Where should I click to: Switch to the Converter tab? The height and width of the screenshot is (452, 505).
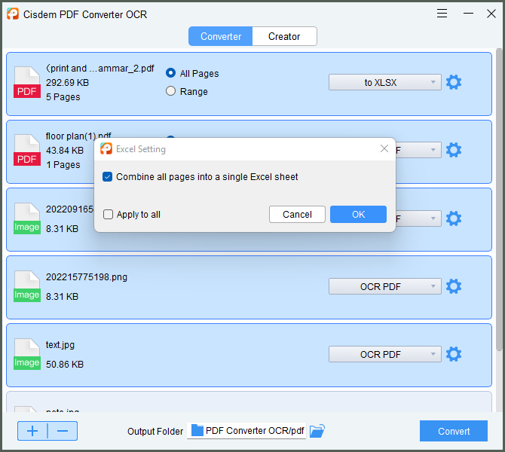(x=221, y=36)
